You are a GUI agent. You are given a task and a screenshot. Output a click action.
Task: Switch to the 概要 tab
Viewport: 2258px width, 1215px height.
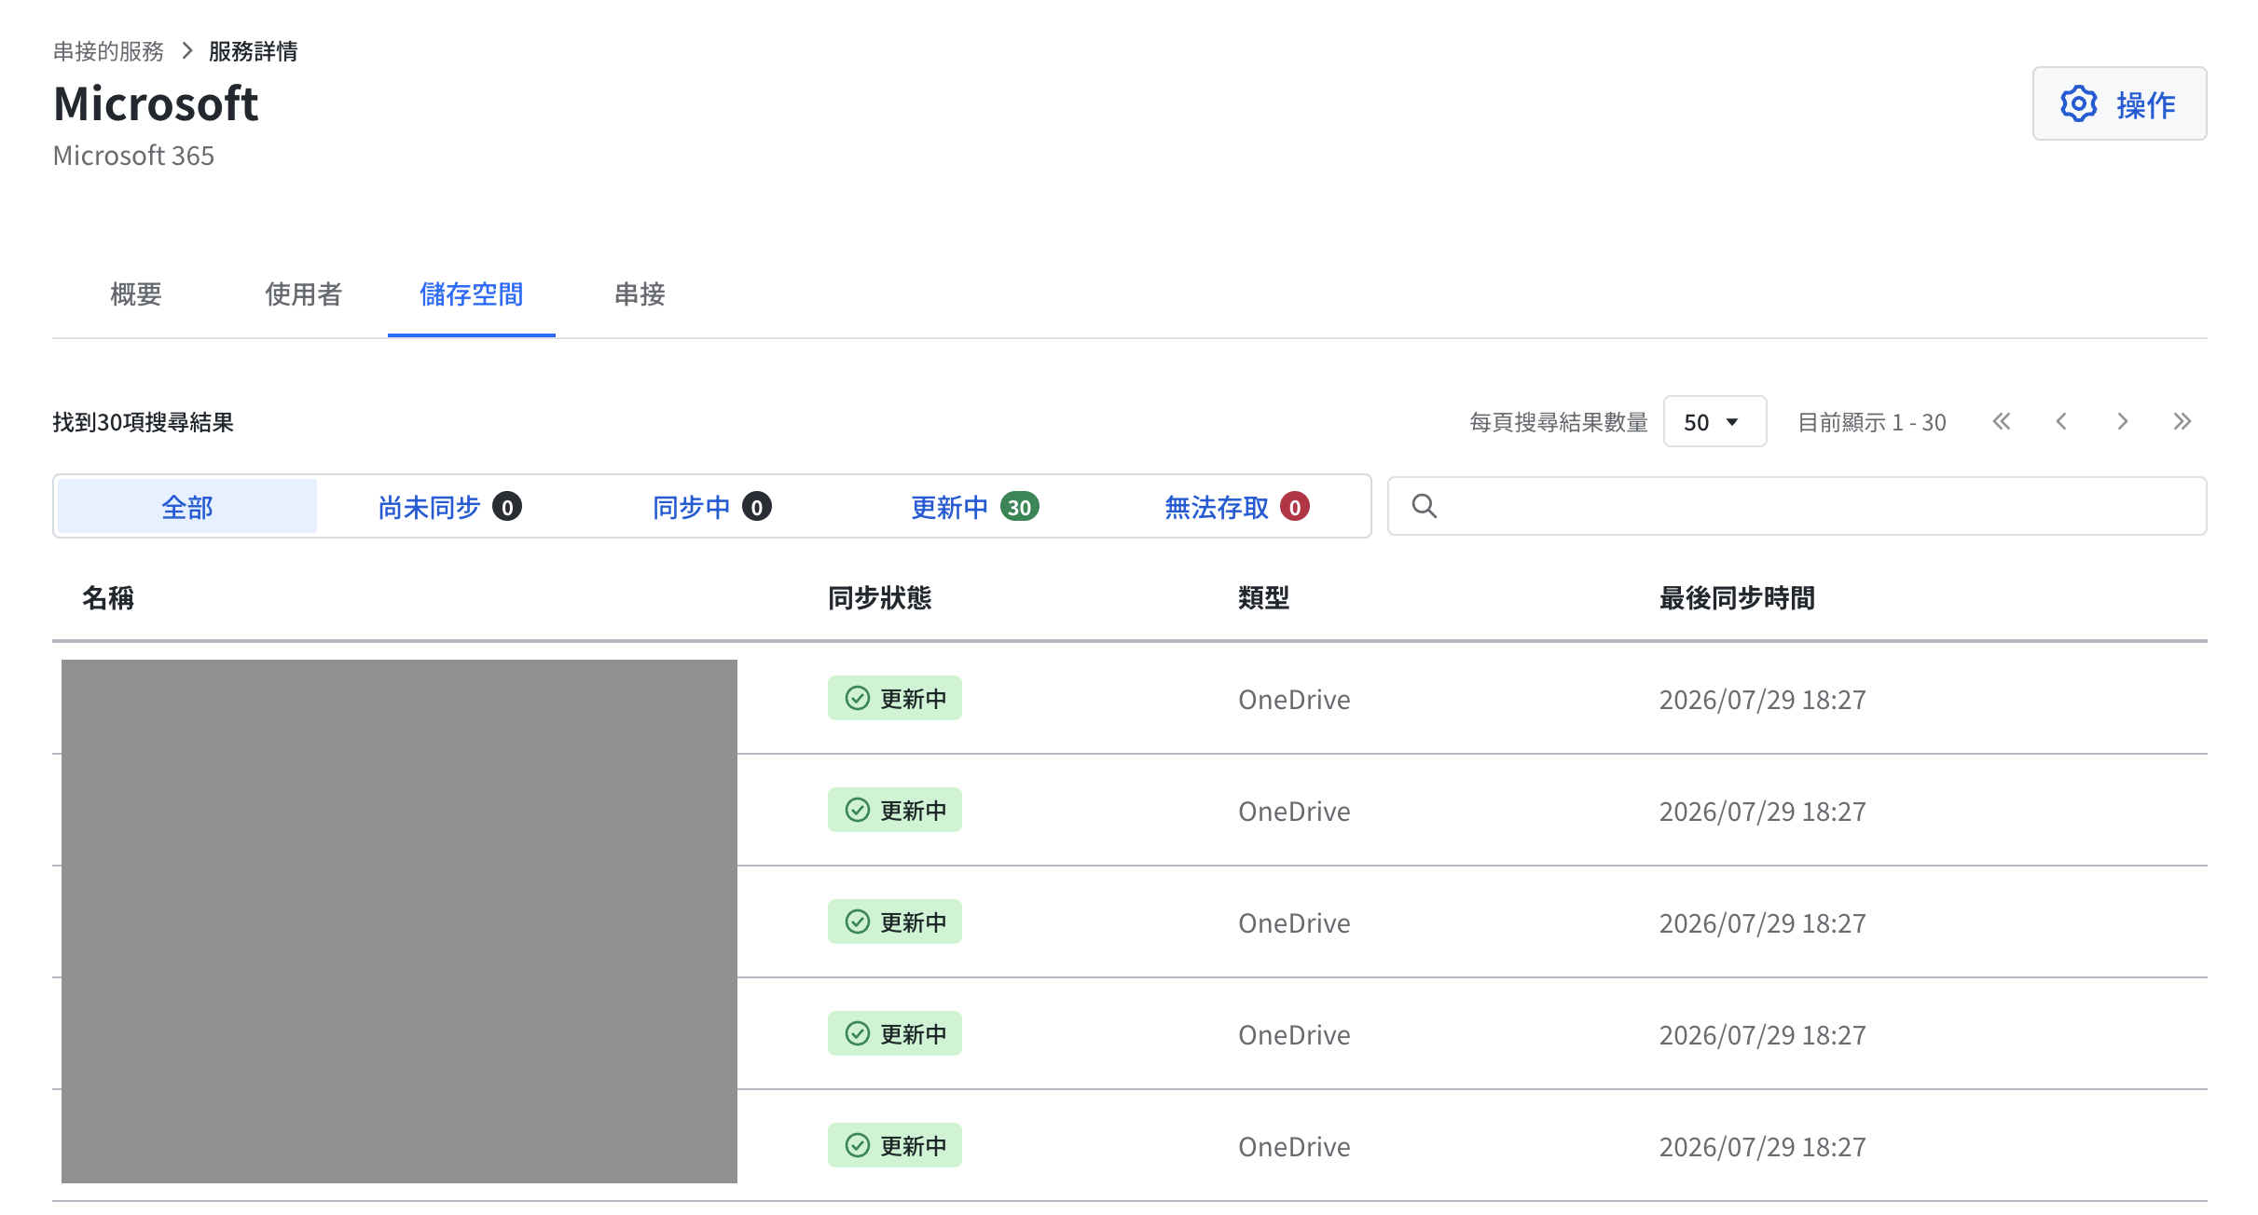pos(136,294)
